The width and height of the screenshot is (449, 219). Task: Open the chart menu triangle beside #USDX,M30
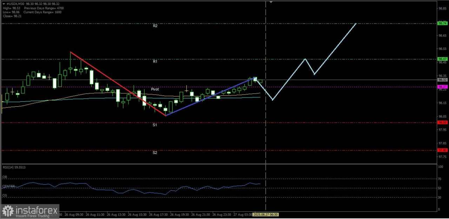click(4, 3)
